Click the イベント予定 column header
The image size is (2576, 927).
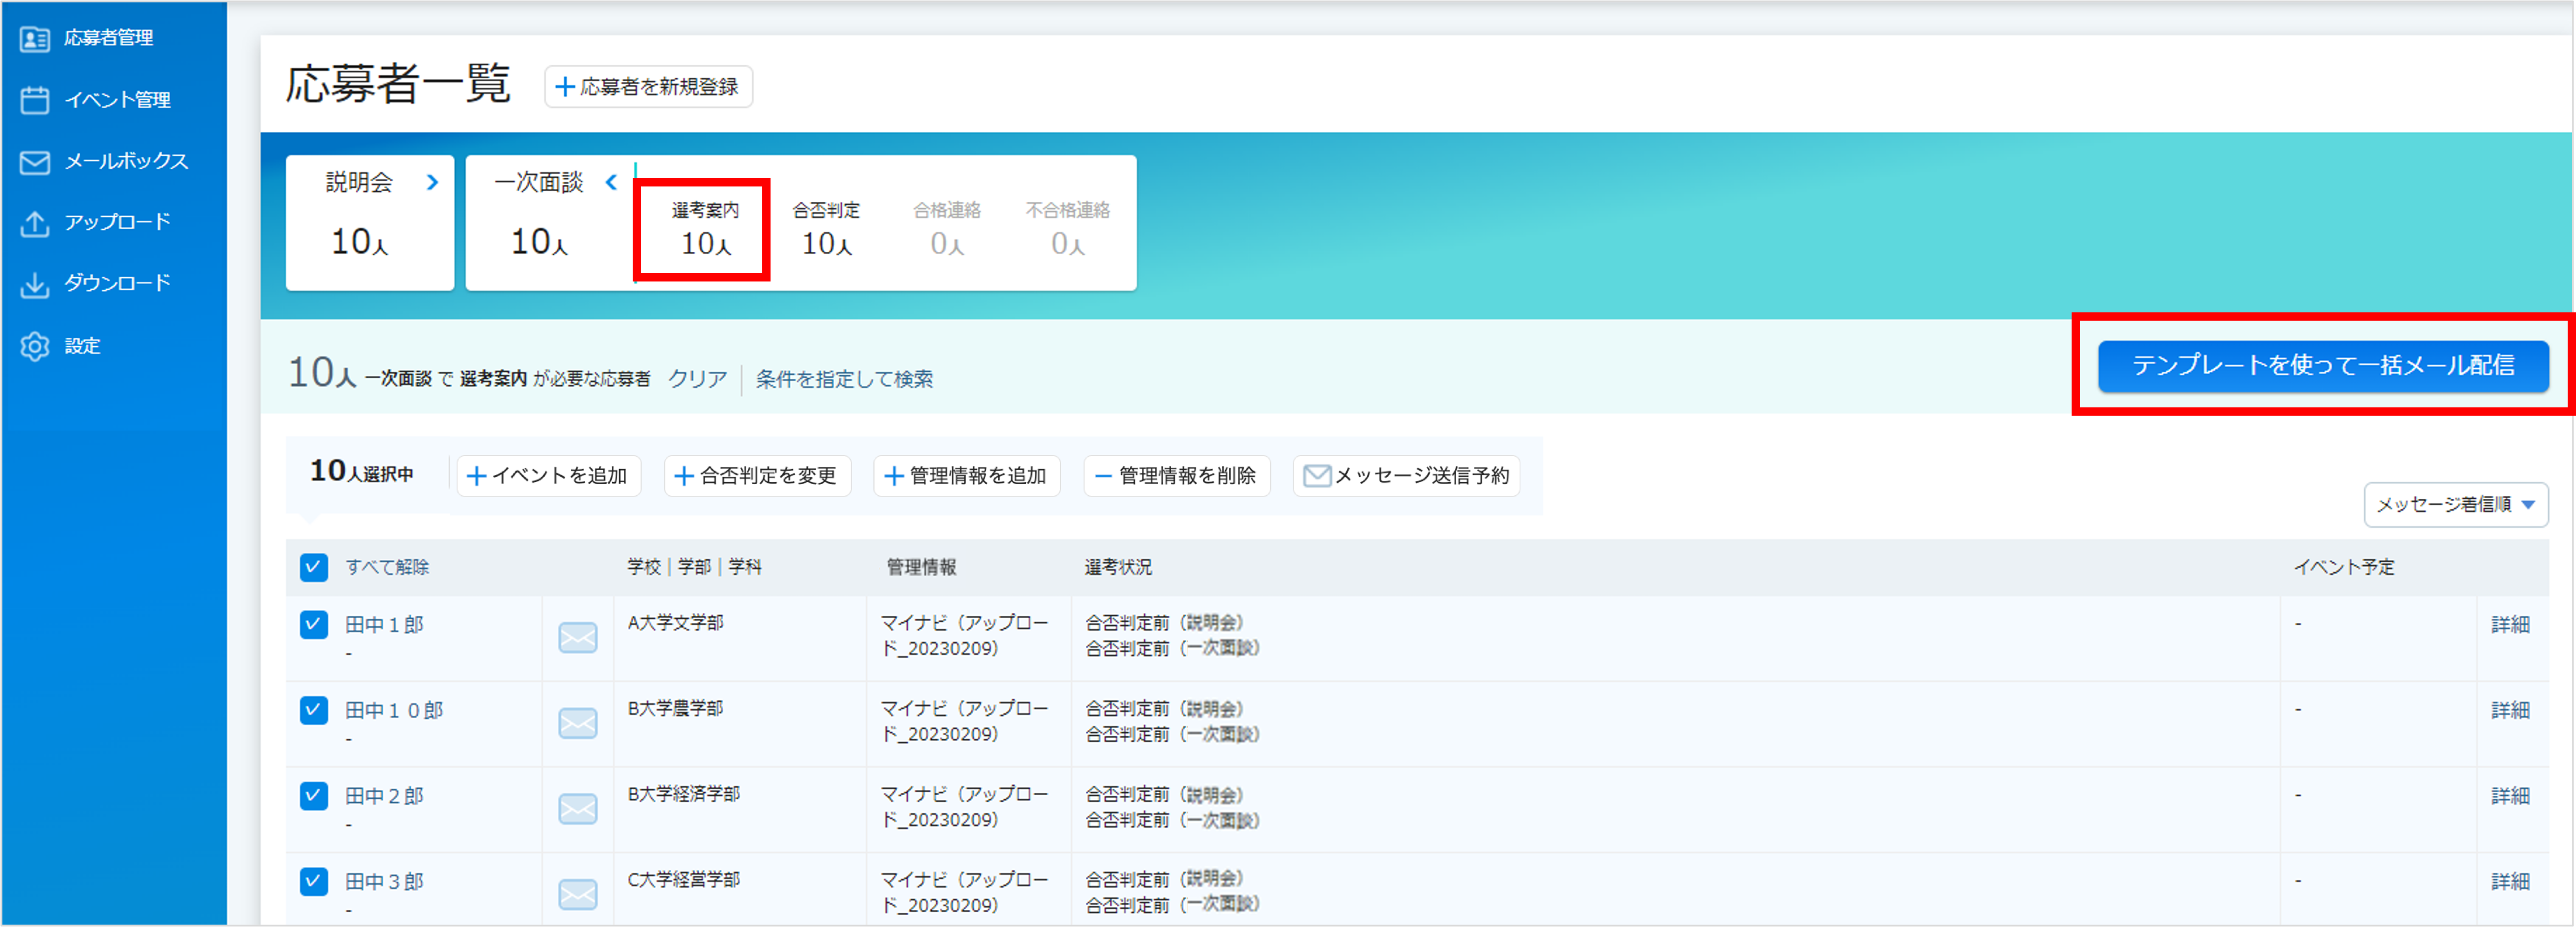coord(2343,568)
